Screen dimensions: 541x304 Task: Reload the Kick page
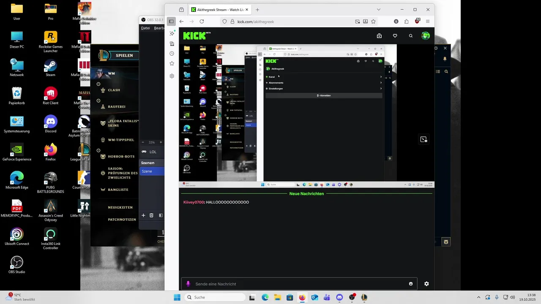coord(202,22)
